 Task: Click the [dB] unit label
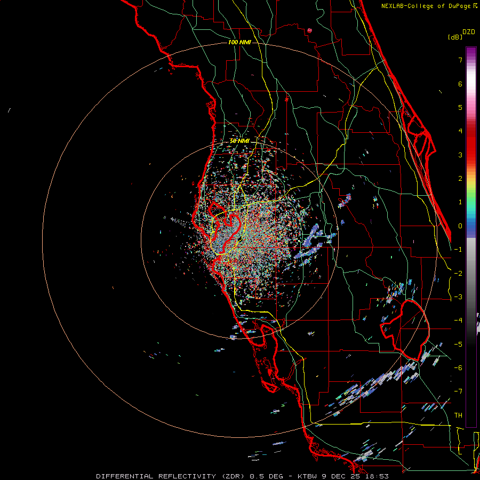click(455, 37)
